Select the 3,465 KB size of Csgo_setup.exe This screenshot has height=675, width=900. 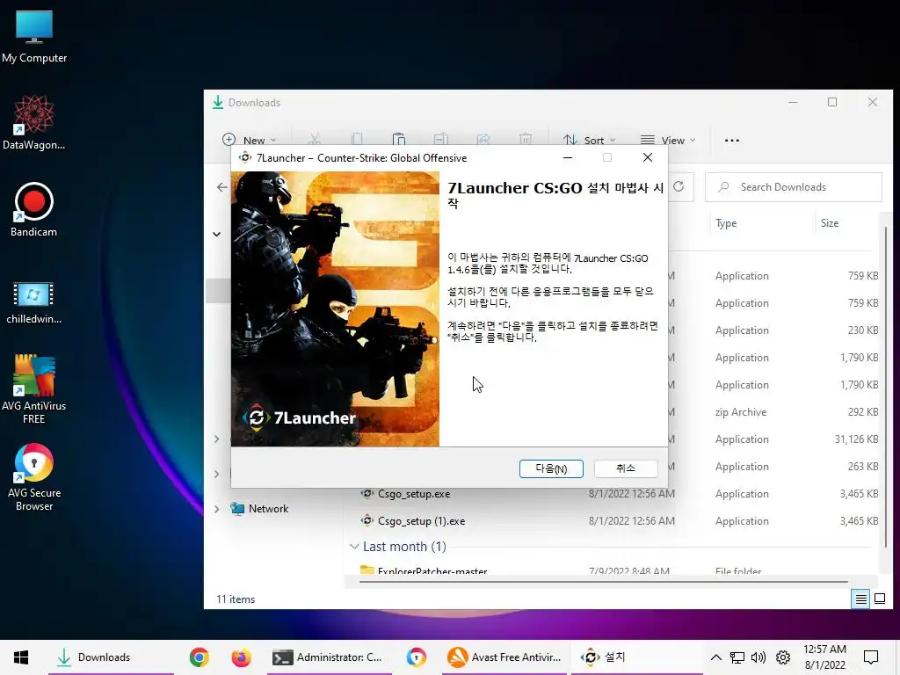click(860, 494)
